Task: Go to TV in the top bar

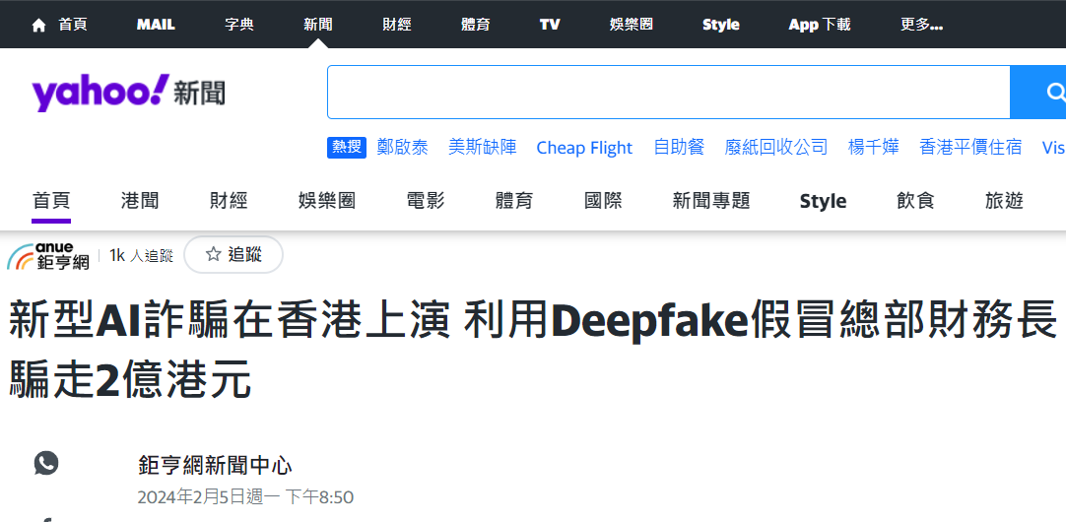Action: click(x=550, y=25)
